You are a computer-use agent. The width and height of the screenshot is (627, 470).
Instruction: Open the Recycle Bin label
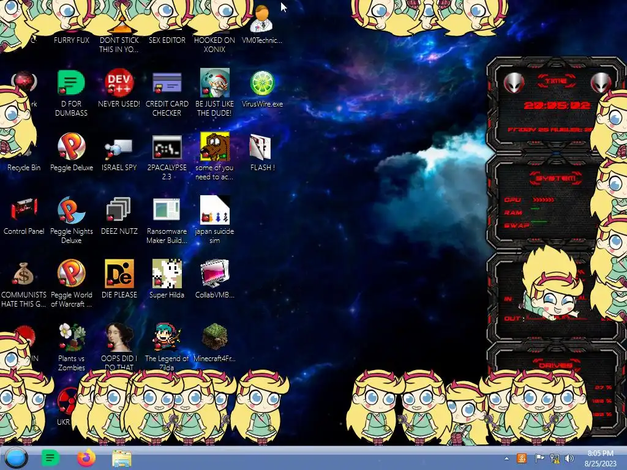(x=24, y=168)
